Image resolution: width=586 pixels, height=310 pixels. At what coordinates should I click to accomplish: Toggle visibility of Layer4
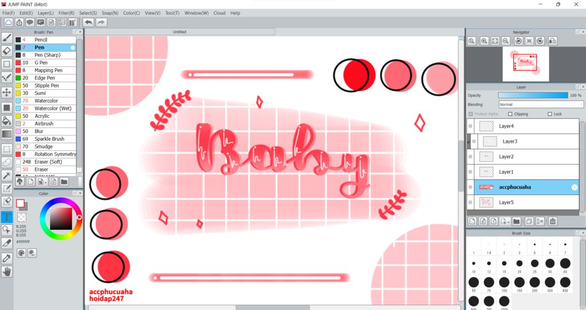[470, 126]
